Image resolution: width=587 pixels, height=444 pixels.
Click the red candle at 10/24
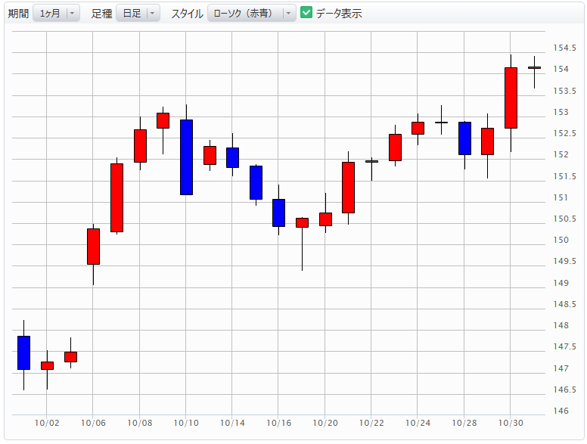pyautogui.click(x=418, y=128)
